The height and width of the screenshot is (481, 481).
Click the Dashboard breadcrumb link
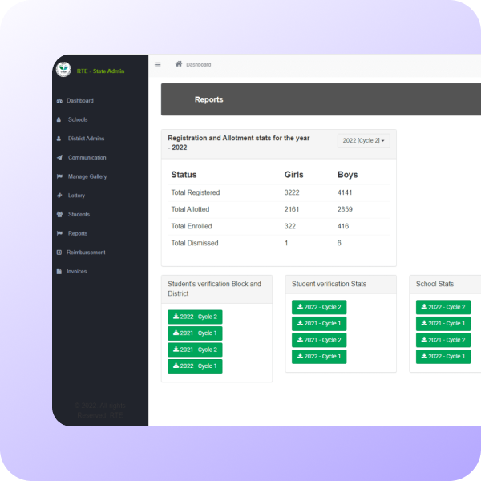(x=199, y=65)
